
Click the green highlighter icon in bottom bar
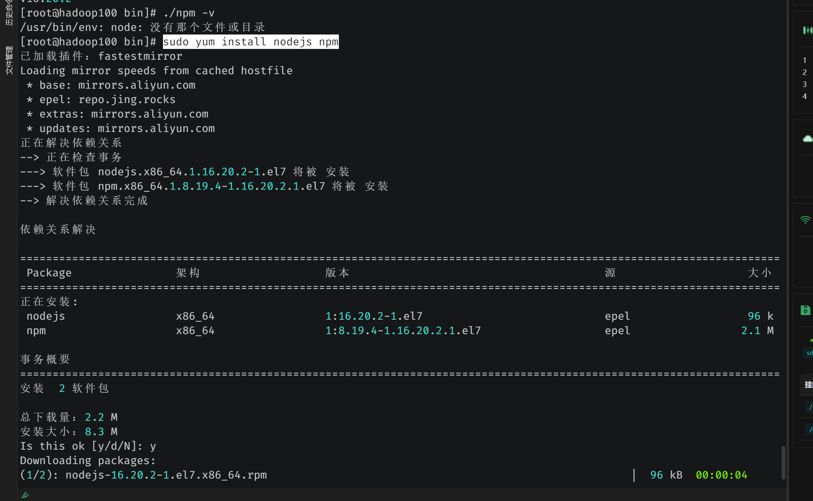point(25,495)
